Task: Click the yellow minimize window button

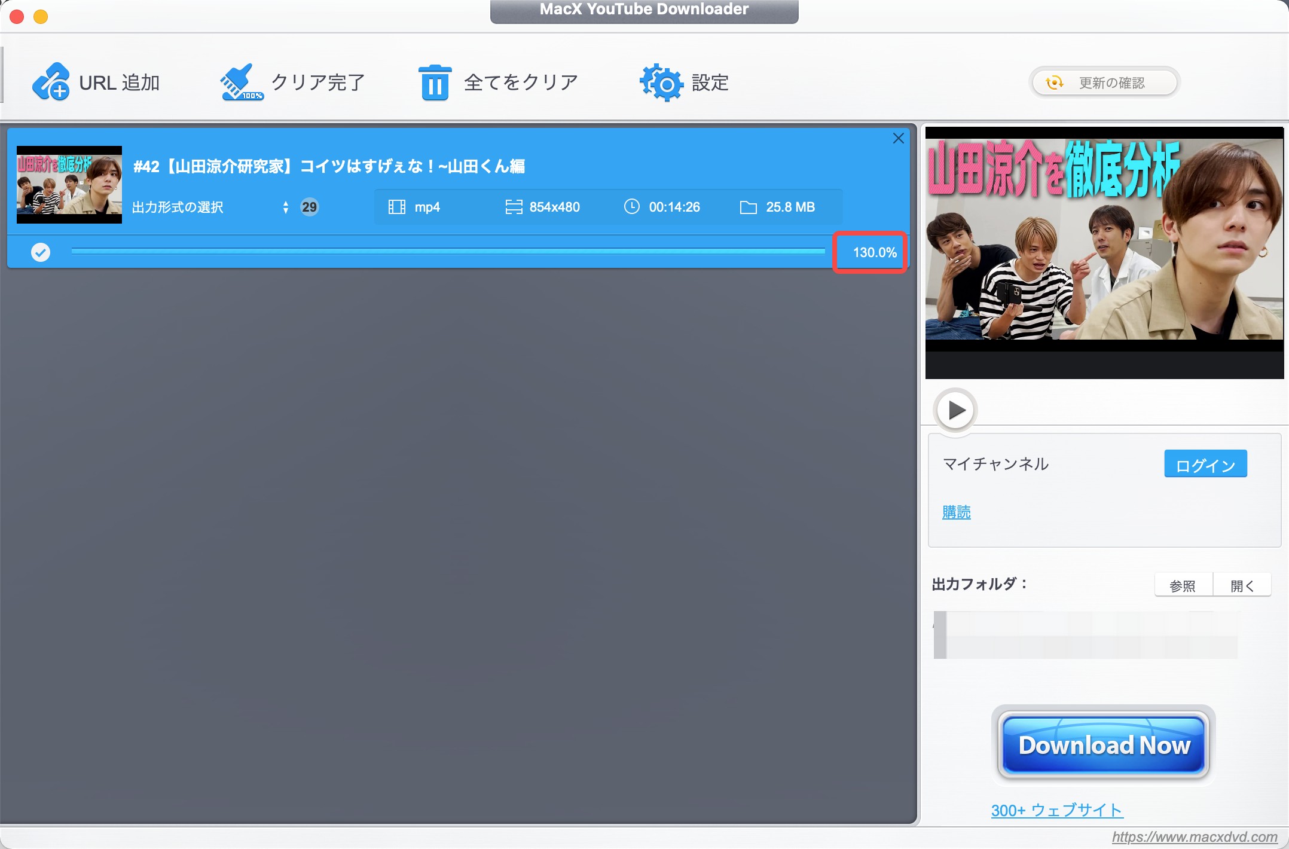Action: 41,17
